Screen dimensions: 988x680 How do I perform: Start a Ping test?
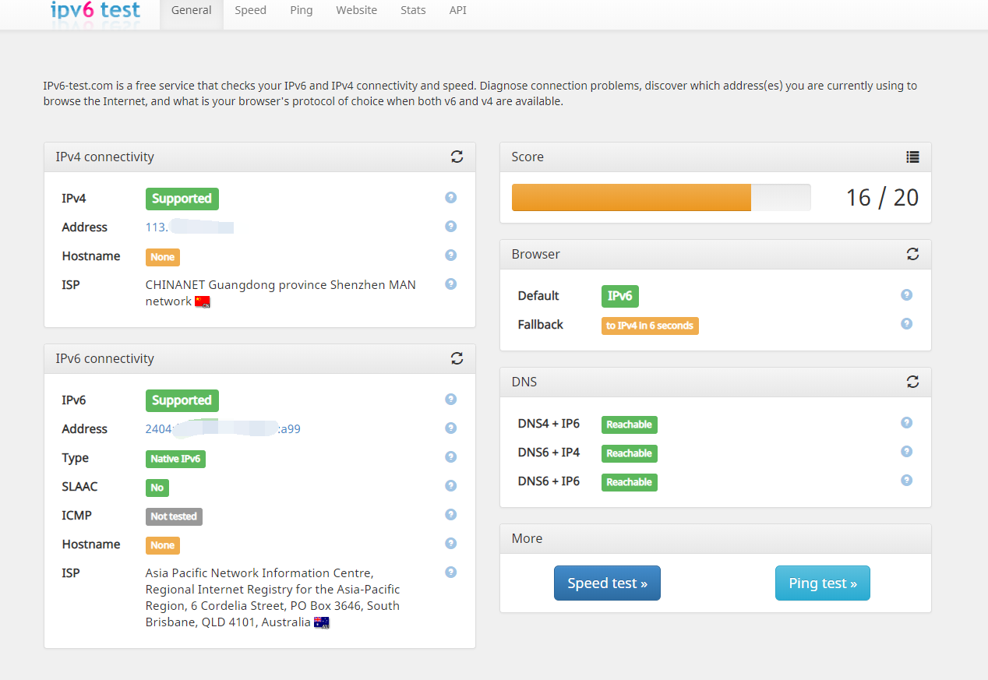click(822, 583)
